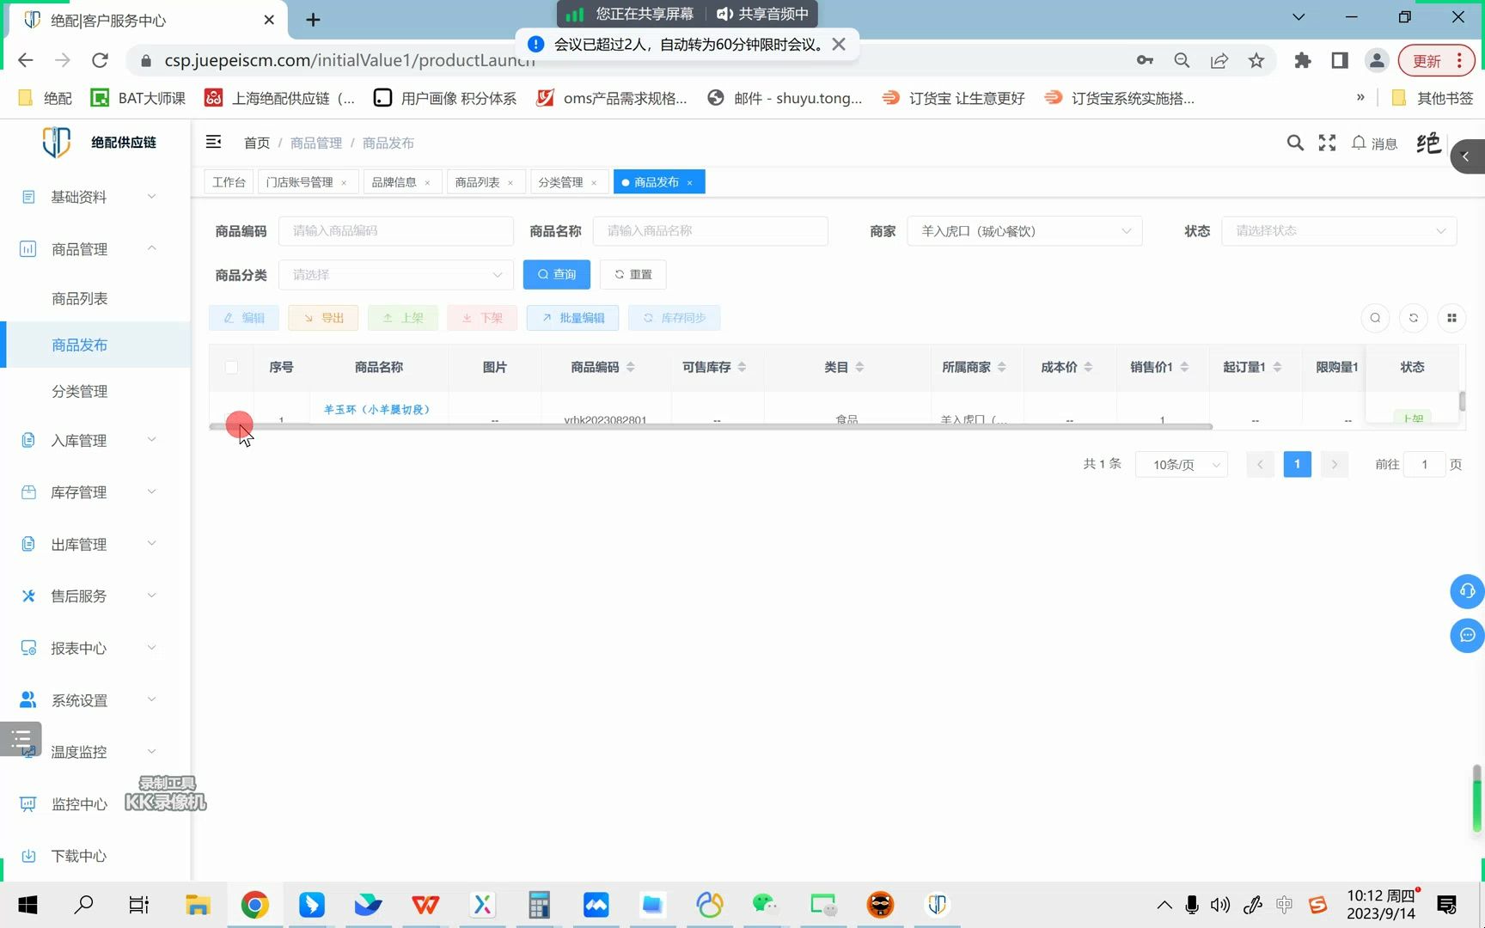1485x928 pixels.
Task: Open the 状态 status dropdown
Action: 1338,230
